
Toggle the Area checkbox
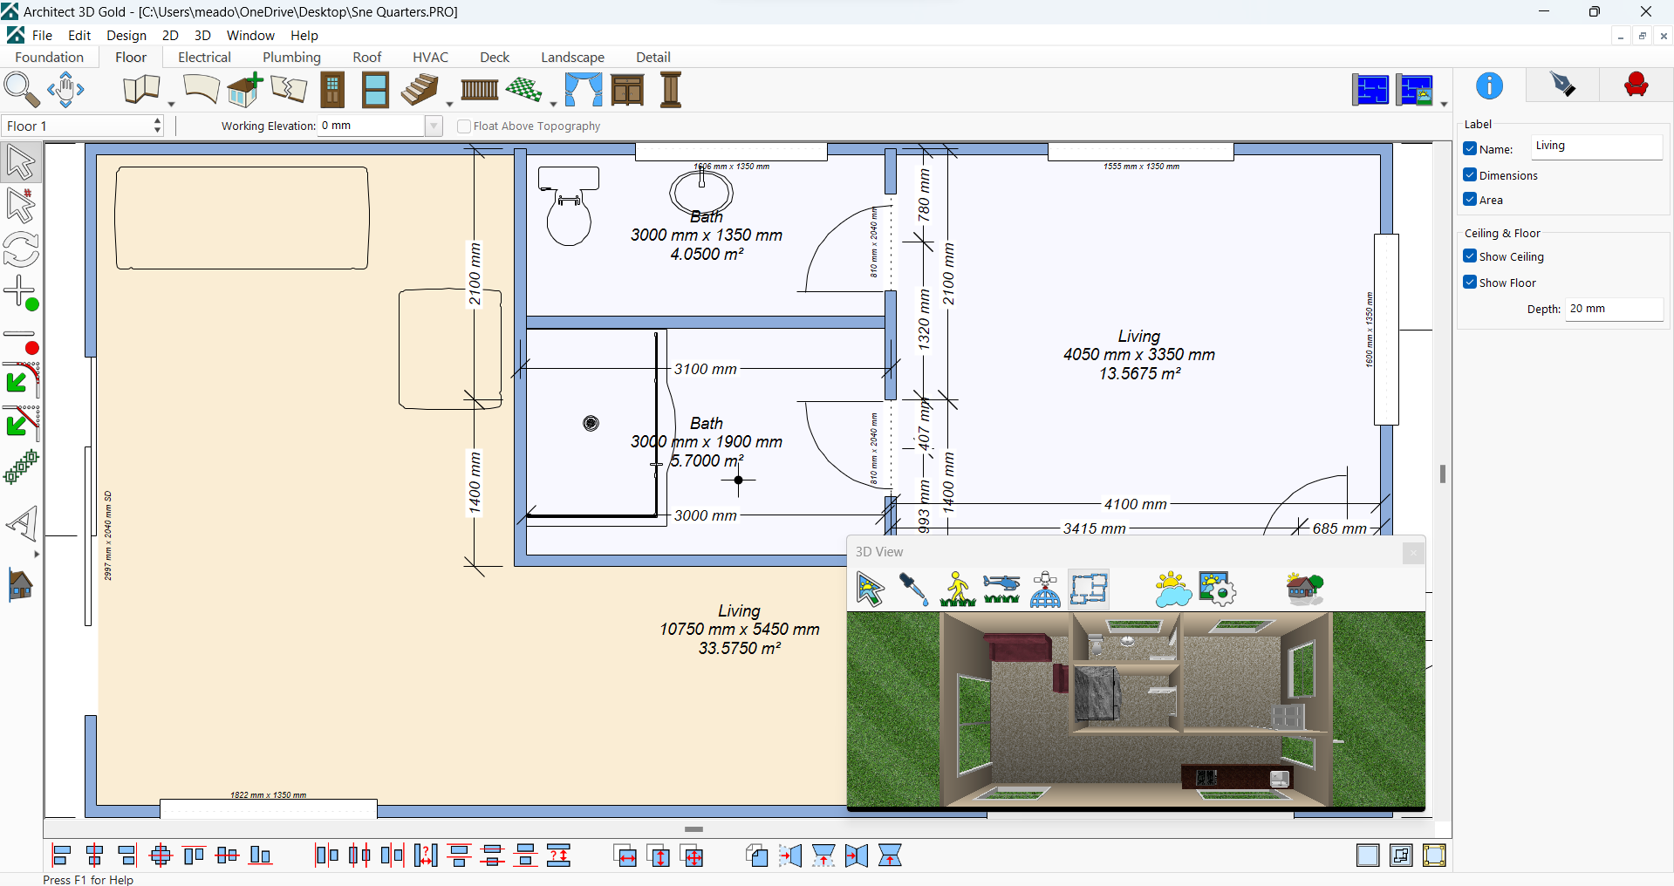pos(1470,200)
